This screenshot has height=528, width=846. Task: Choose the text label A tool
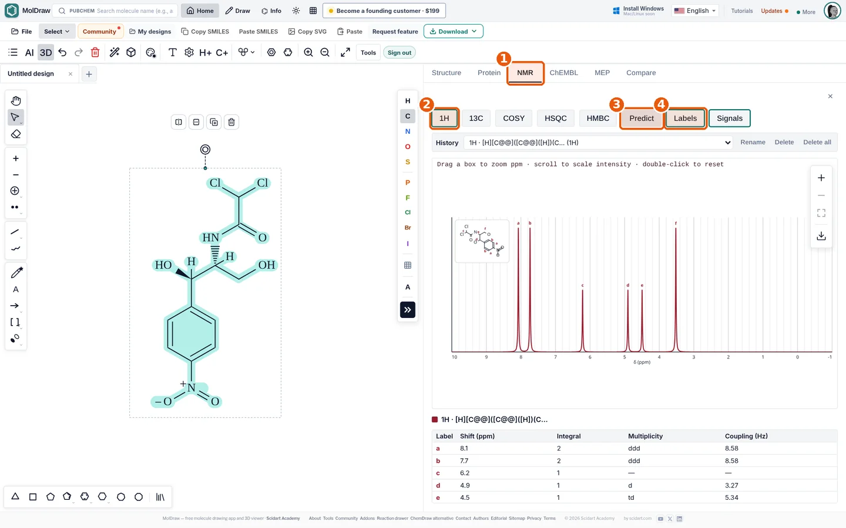click(16, 289)
